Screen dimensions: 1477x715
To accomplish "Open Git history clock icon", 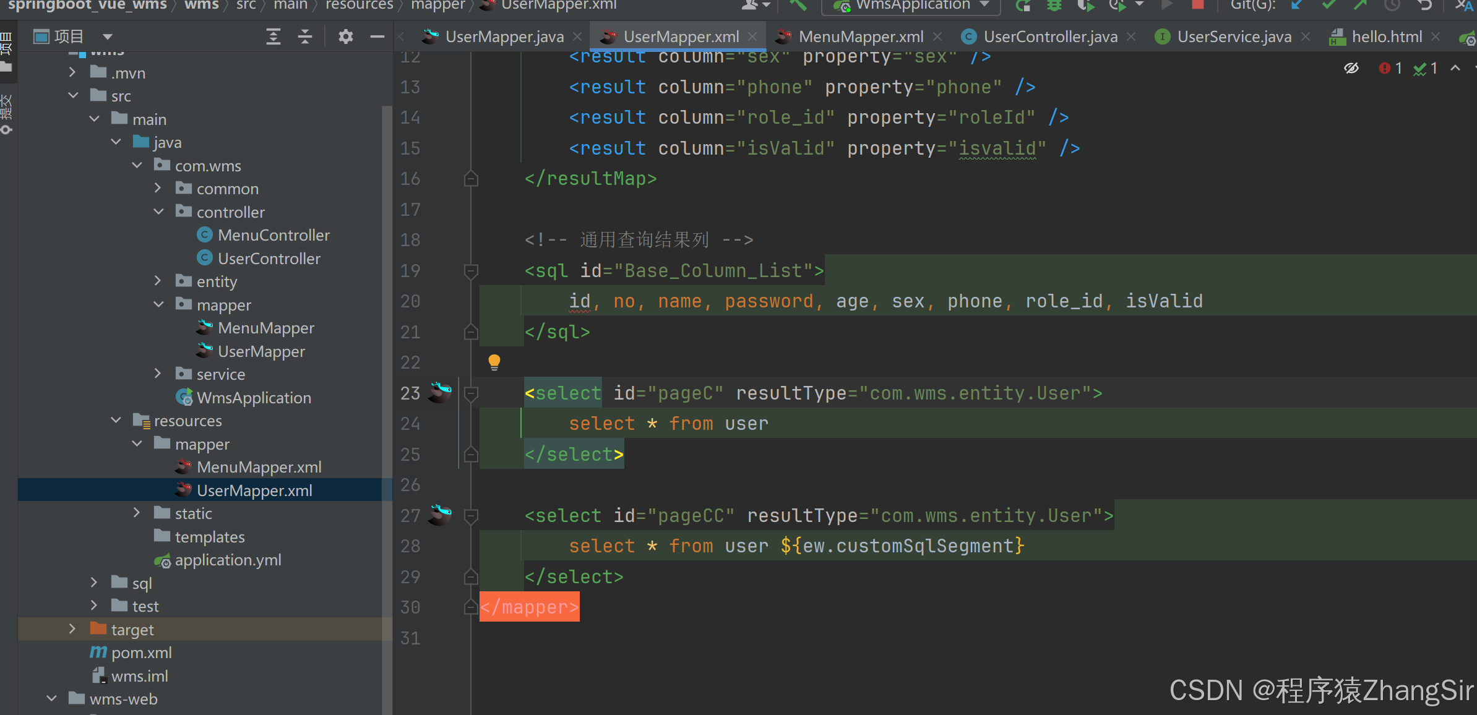I will (1392, 5).
